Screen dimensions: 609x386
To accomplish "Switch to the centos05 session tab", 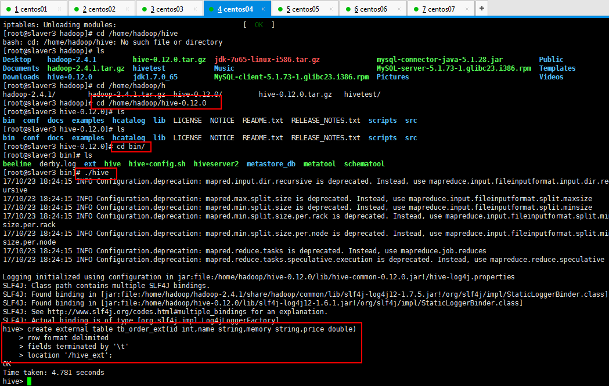I will coord(305,9).
